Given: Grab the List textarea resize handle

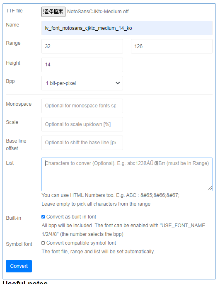Looking at the screenshot, I should tap(210, 189).
